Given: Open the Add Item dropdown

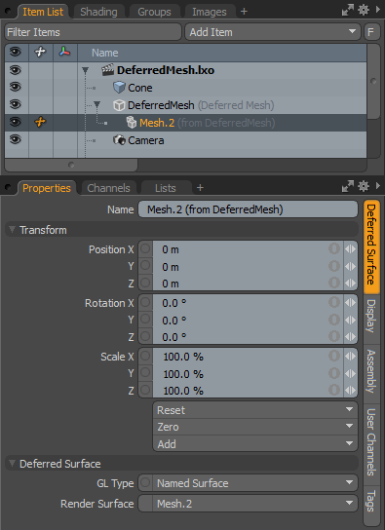Looking at the screenshot, I should point(273,32).
